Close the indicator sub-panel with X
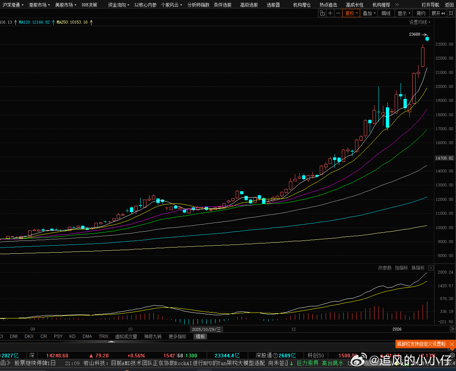Image resolution: width=456 pixels, height=371 pixels. tap(431, 268)
